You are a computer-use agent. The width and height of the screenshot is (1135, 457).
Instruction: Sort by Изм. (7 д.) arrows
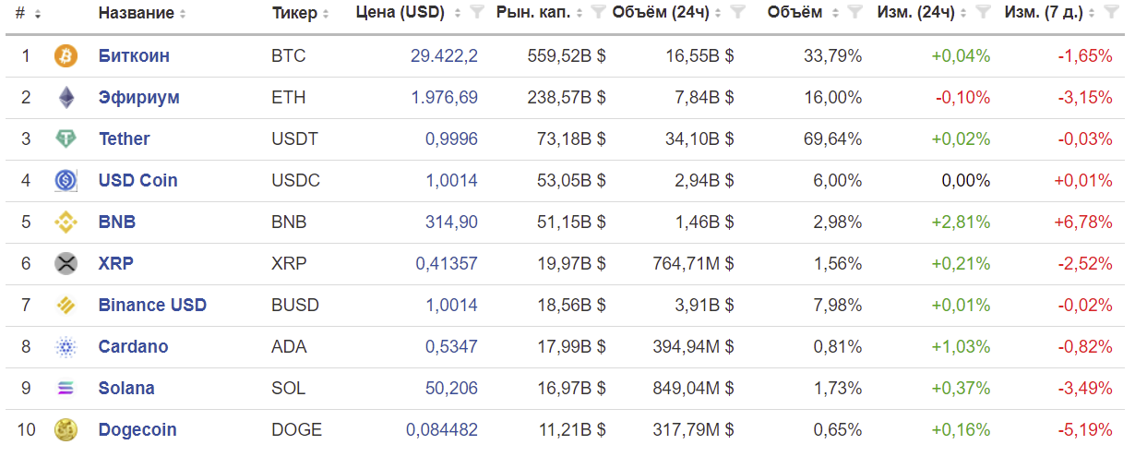point(1093,14)
